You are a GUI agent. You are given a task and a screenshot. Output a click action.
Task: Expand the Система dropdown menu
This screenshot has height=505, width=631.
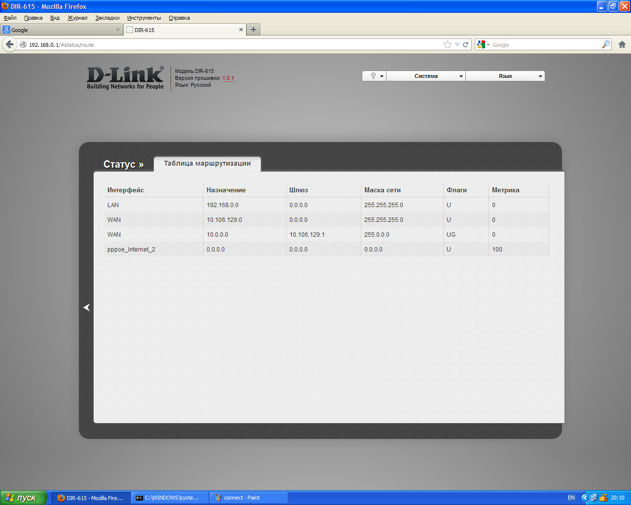[426, 76]
